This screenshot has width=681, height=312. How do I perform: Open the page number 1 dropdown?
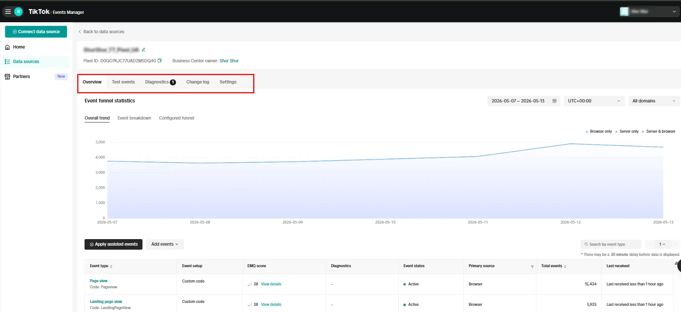(662, 244)
